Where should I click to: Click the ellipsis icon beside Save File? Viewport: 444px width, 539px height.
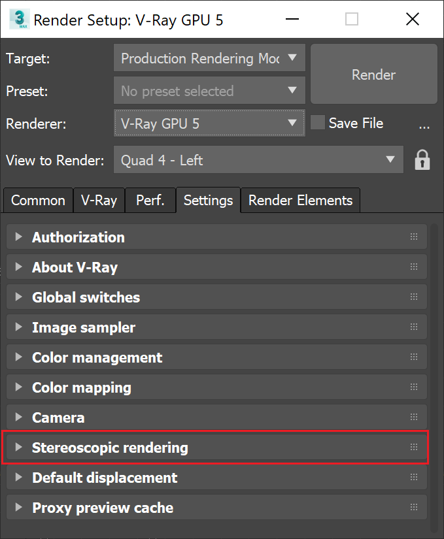424,125
